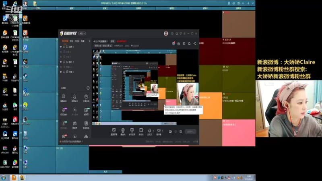Toggle visibility eye of 全屏 1 source
This screenshot has height=181, width=322.
[61, 47]
